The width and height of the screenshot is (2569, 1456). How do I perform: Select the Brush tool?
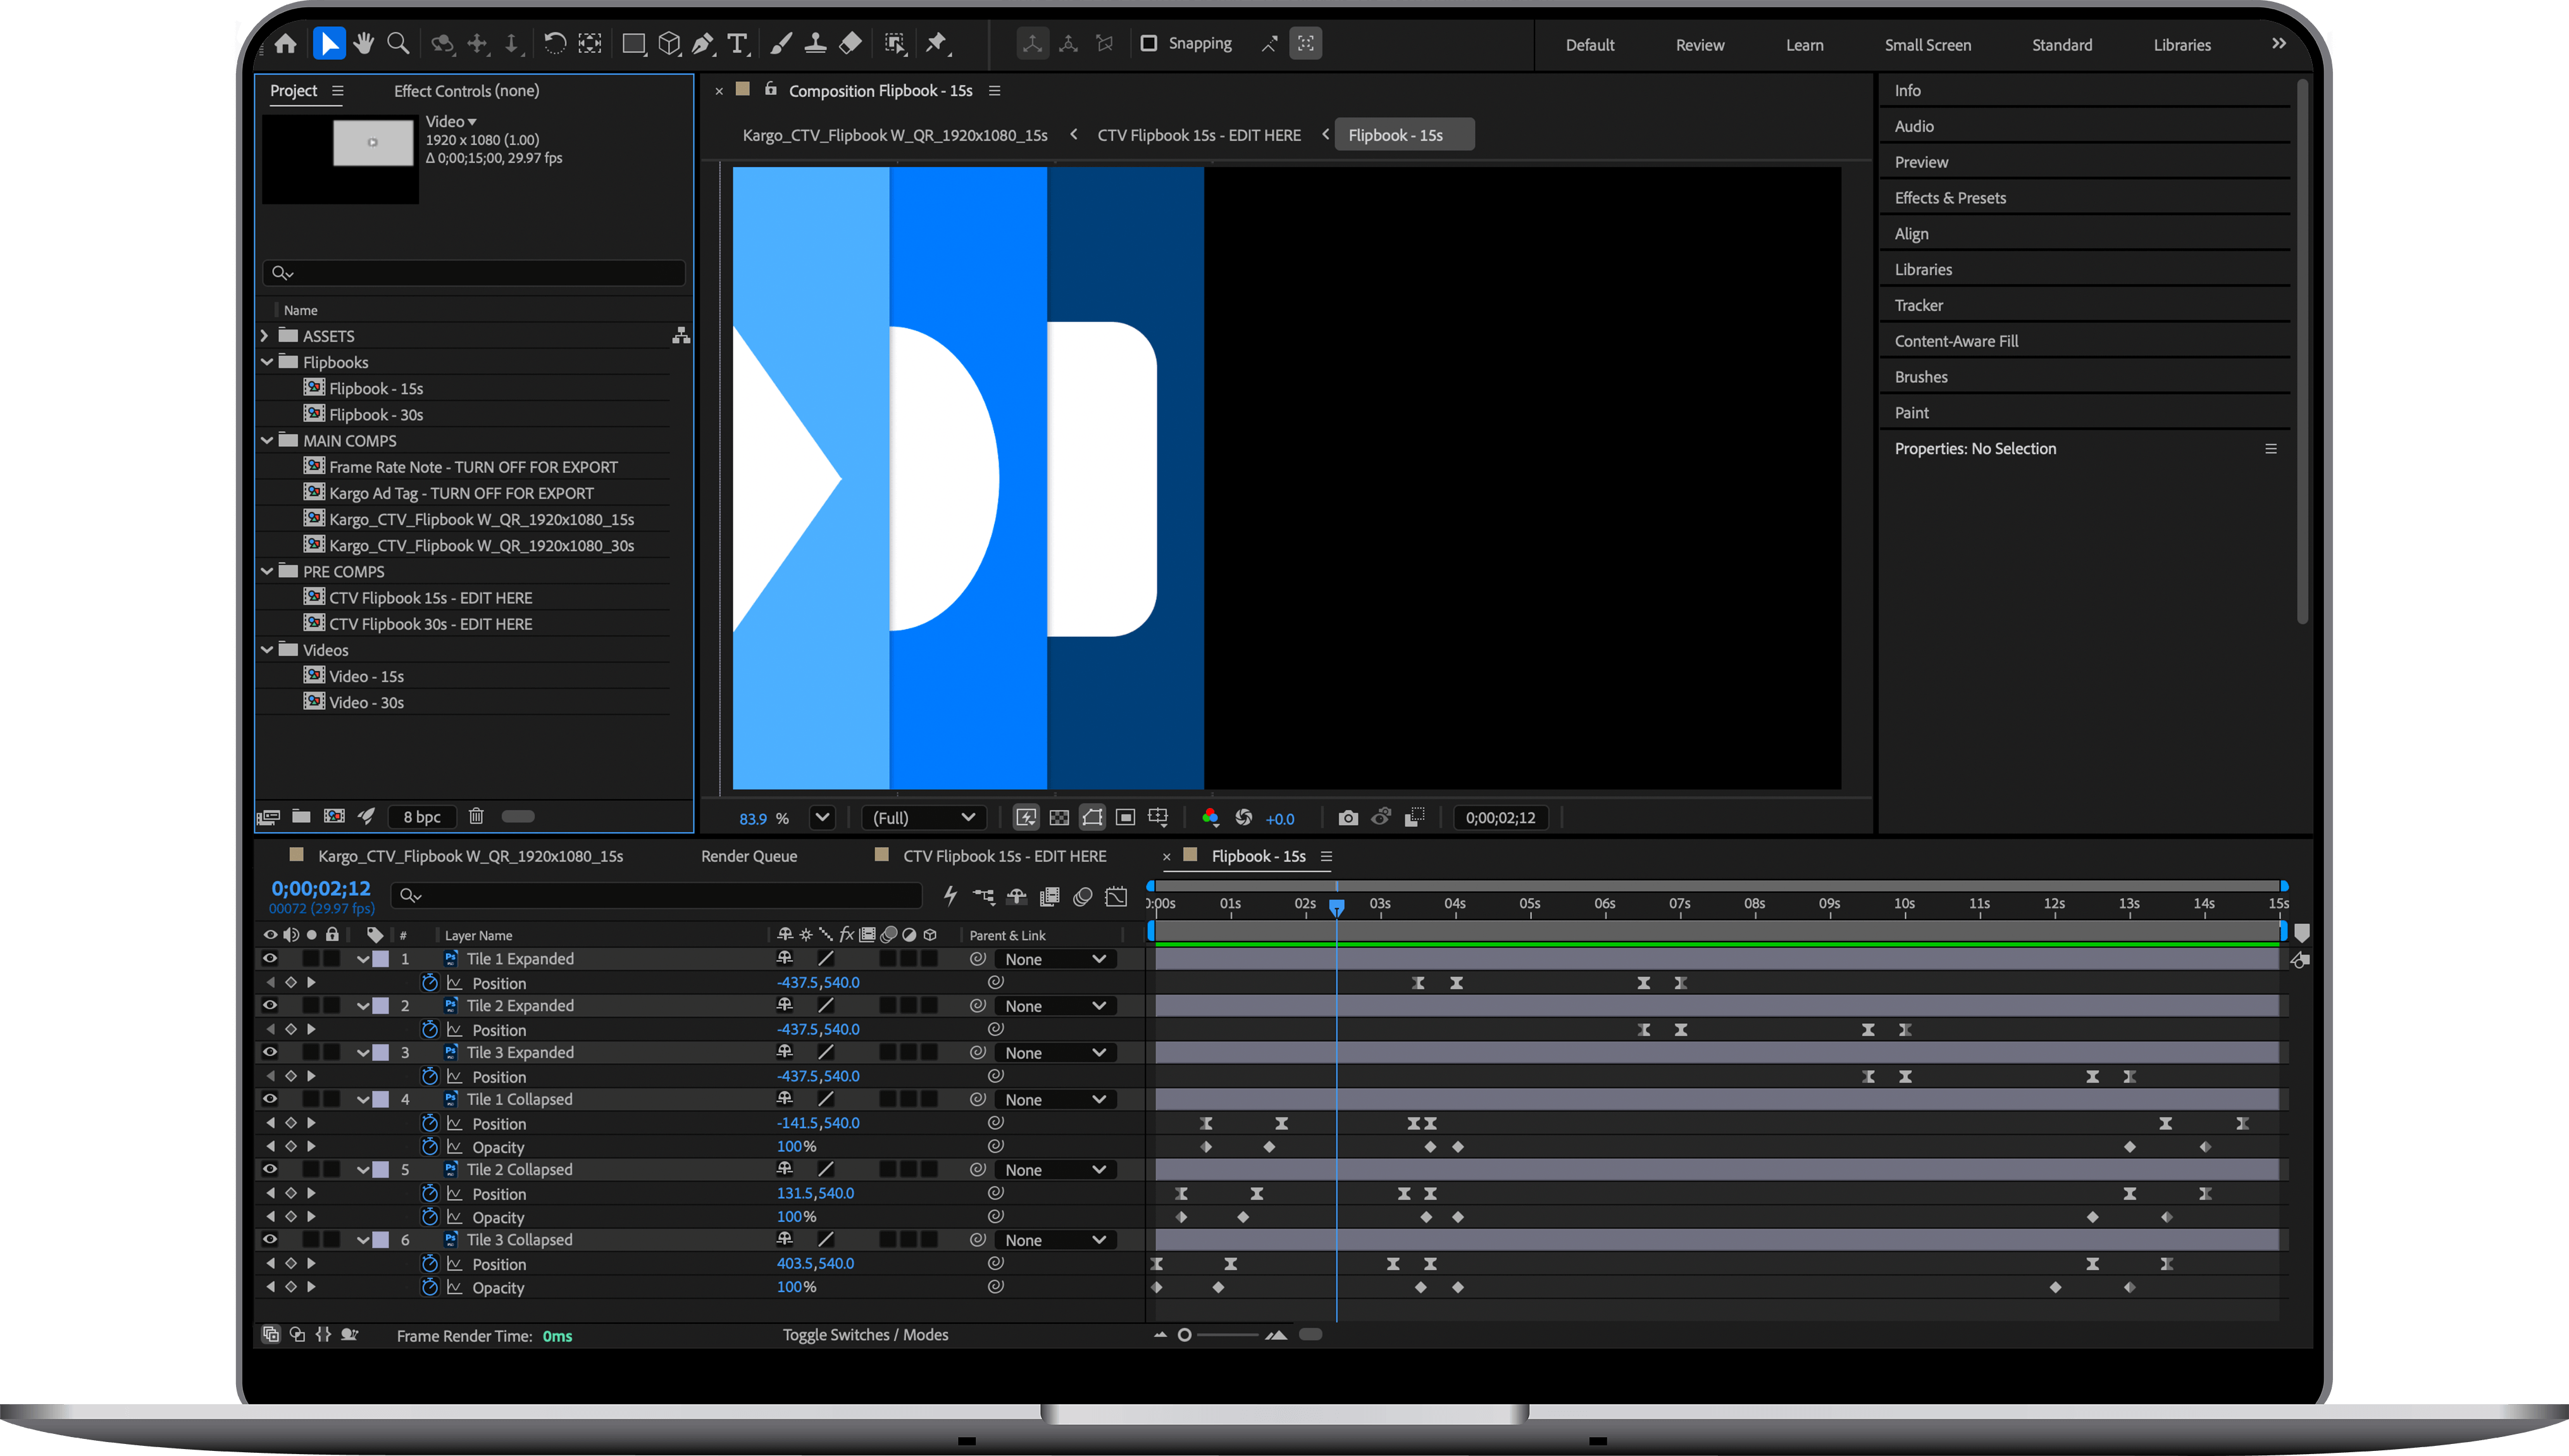coord(781,43)
